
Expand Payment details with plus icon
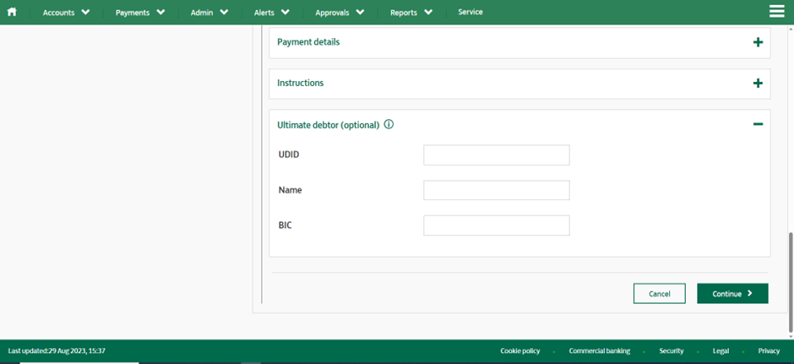pyautogui.click(x=758, y=42)
